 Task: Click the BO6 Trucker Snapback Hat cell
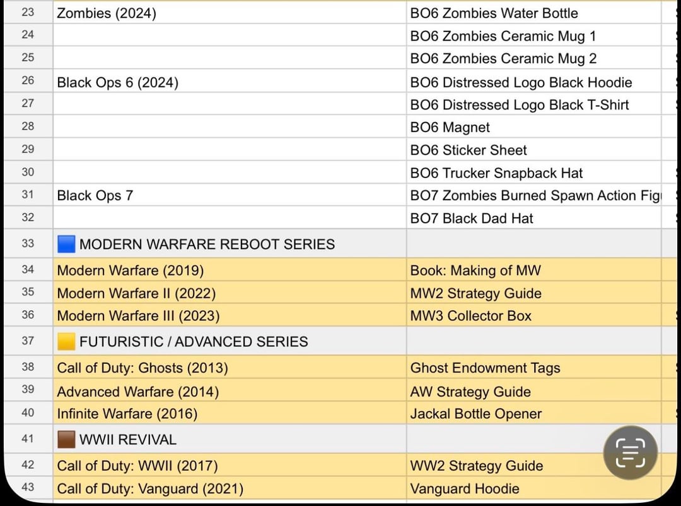click(534, 172)
